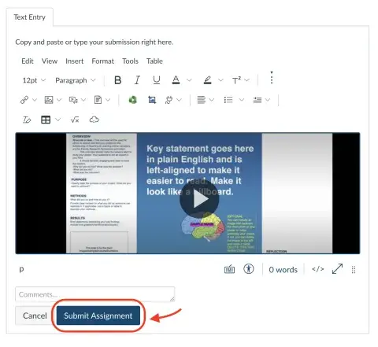Screen dimensions: 378x347
Task: Expand the superscript options arrow
Action: coord(247,80)
